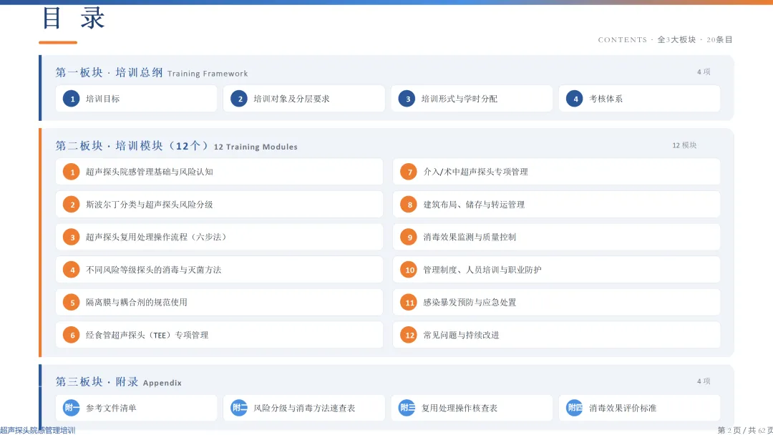Click the blue number 1 badge for 培训目标
The width and height of the screenshot is (773, 435).
[72, 99]
